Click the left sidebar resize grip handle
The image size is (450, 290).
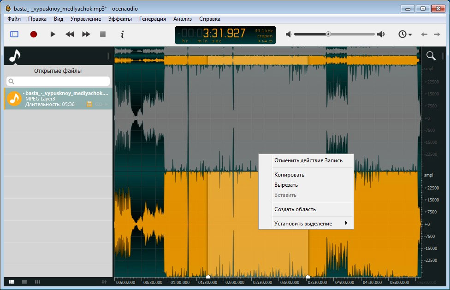pos(108,56)
